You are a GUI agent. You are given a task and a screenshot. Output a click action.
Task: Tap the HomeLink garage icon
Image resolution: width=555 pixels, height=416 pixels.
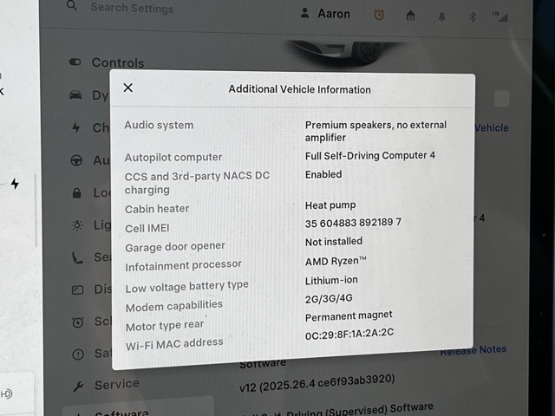tap(410, 16)
